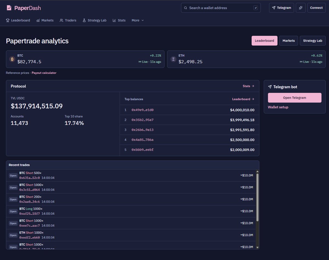Click the search magnifier icon
The width and height of the screenshot is (329, 260).
[186, 8]
